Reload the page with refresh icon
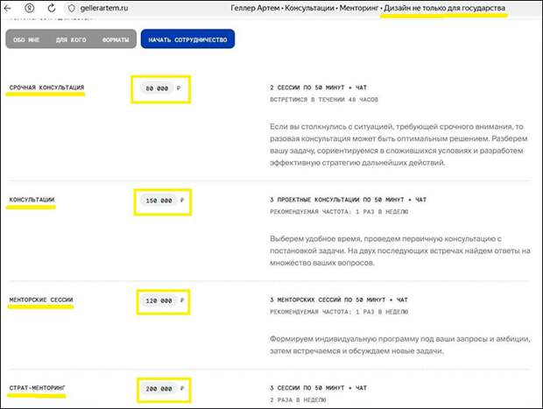The width and height of the screenshot is (543, 409). [50, 8]
